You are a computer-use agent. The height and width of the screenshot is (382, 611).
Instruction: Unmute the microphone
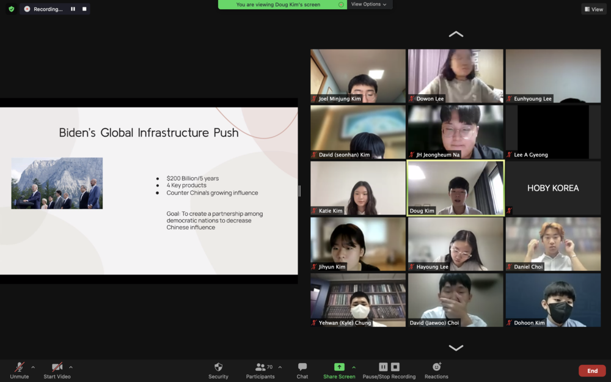point(19,371)
